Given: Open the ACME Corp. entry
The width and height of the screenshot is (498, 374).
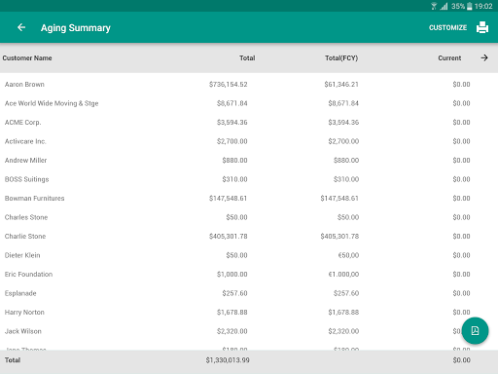Looking at the screenshot, I should [249, 123].
